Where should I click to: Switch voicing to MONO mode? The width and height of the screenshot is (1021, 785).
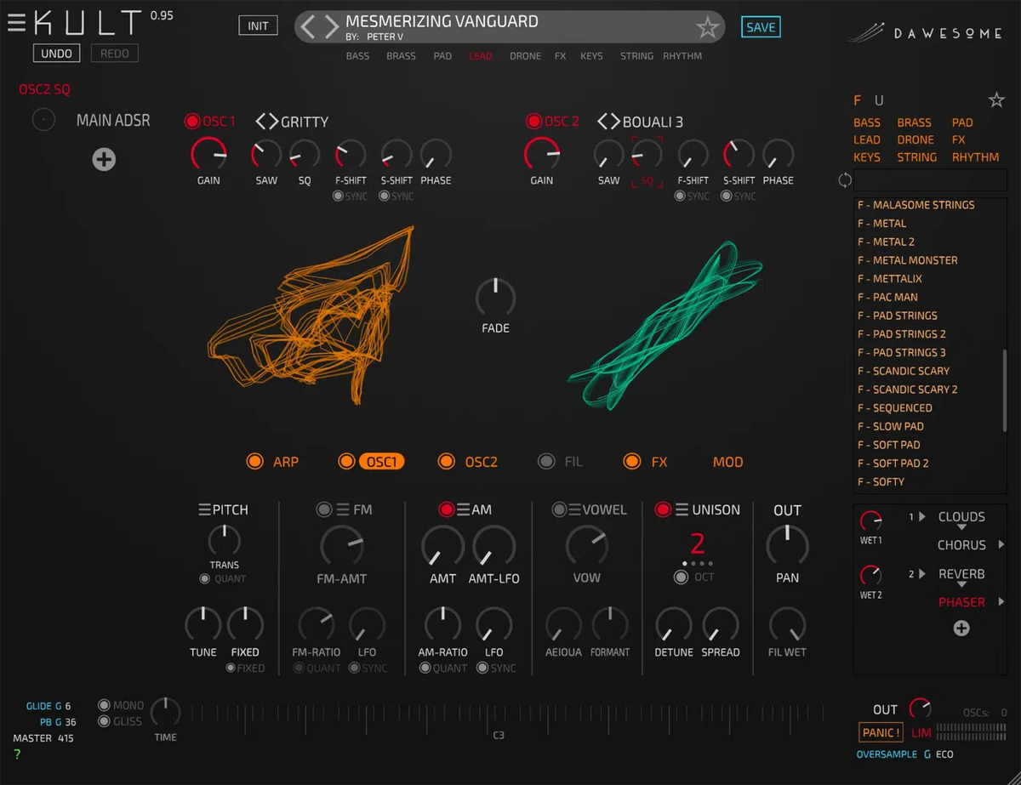coord(104,705)
